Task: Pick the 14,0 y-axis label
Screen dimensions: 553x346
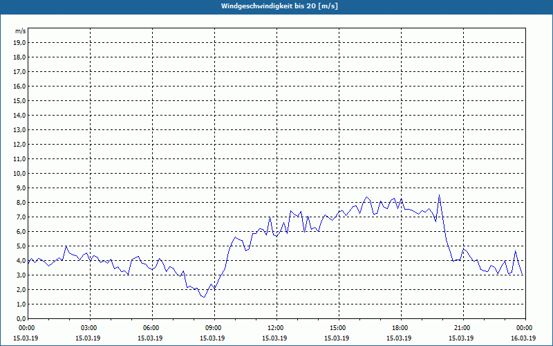Action: [19, 115]
